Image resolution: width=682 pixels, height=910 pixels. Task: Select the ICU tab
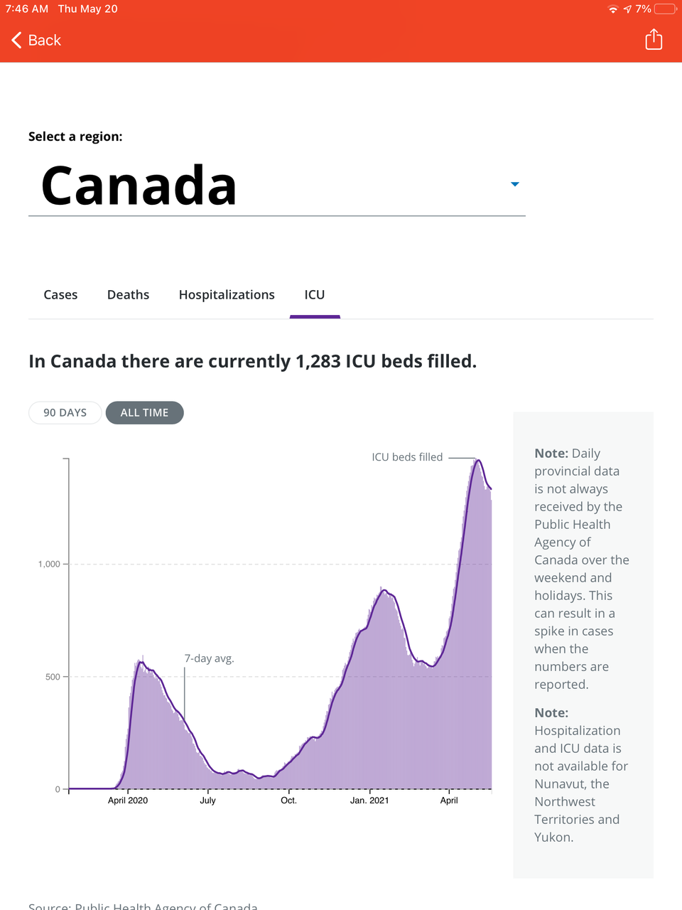[x=315, y=294]
